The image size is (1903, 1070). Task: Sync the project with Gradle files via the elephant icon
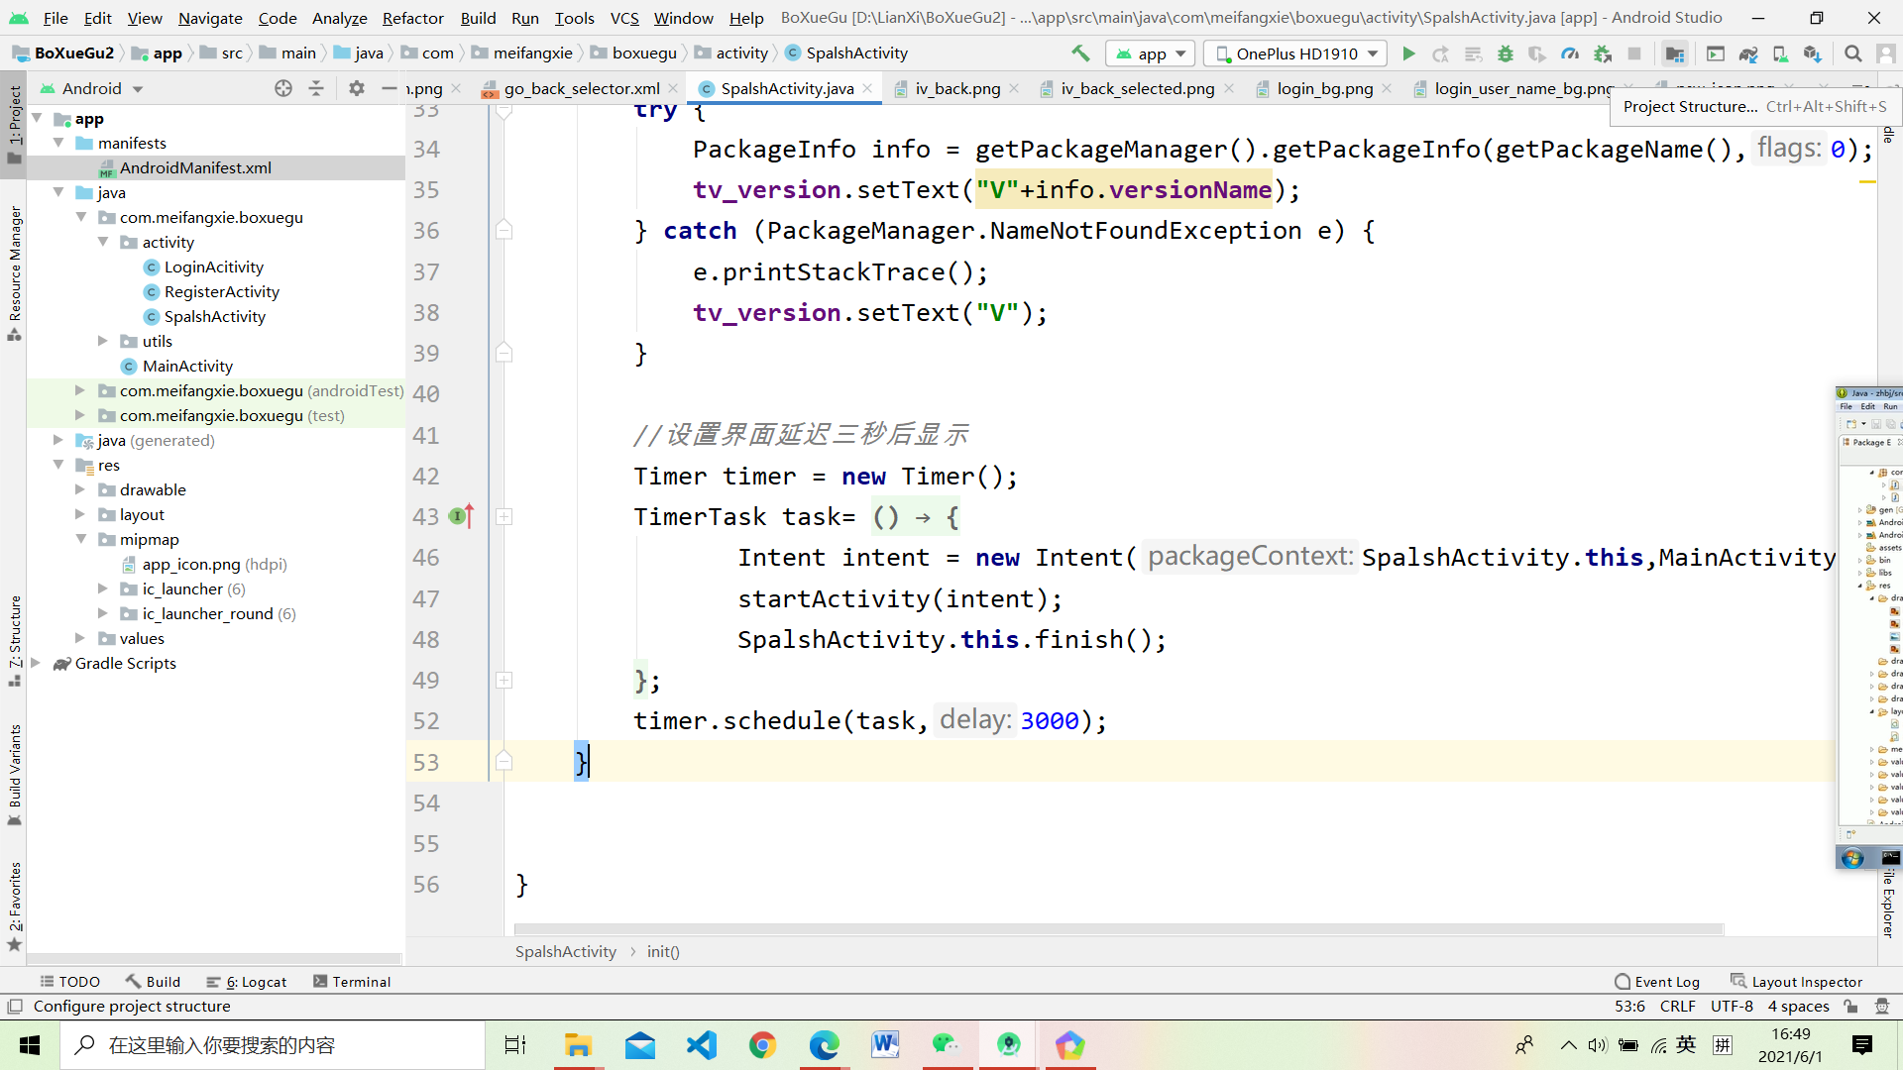pos(1748,53)
